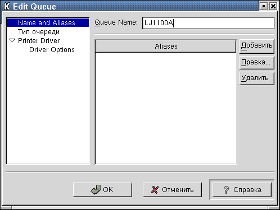Click the K window menu icon
This screenshot has height=210, width=280.
coord(7,6)
